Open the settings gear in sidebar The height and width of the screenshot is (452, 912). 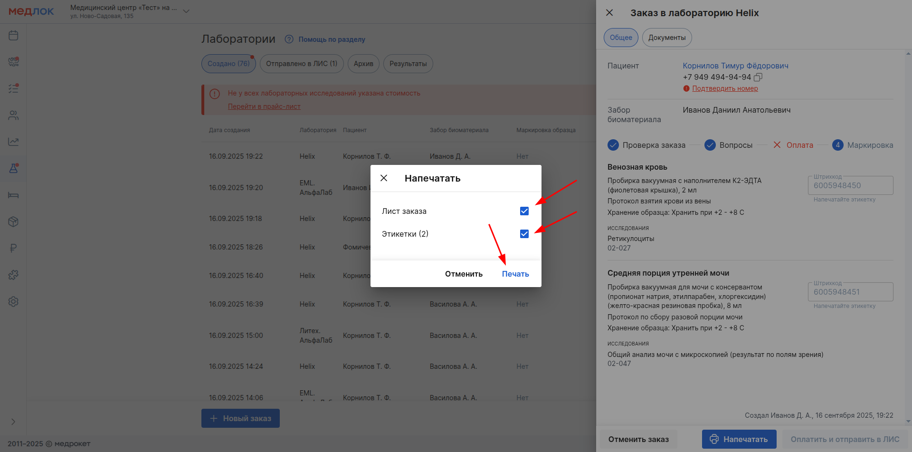(x=13, y=301)
